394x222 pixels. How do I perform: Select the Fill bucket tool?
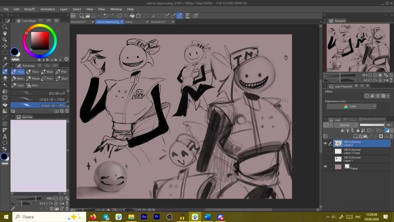tap(5, 104)
